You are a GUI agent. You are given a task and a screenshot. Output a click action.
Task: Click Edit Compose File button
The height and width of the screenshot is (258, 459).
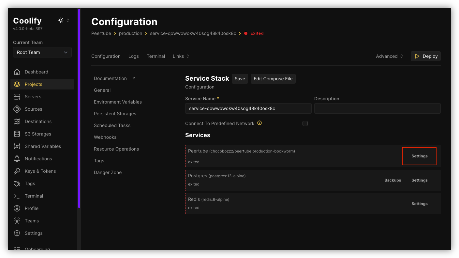point(273,79)
